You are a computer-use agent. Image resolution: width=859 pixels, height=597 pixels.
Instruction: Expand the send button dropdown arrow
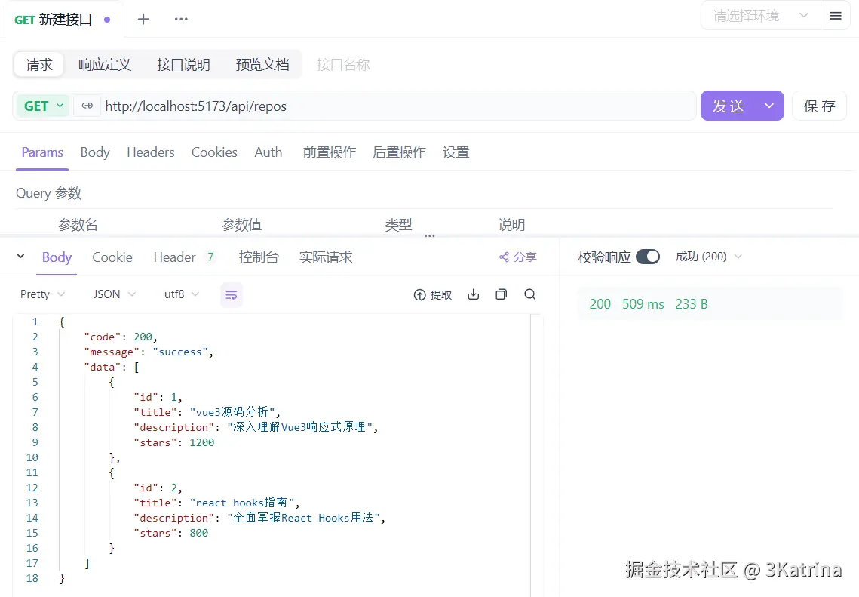[769, 106]
